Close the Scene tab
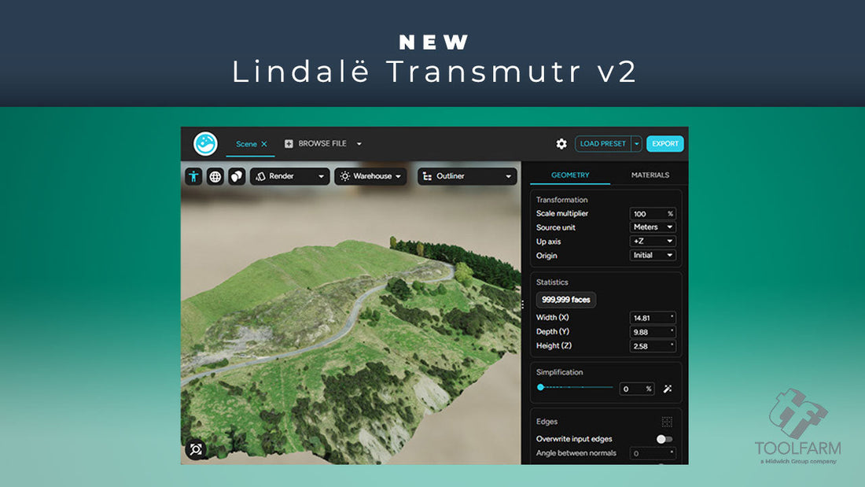865x487 pixels. [x=264, y=144]
